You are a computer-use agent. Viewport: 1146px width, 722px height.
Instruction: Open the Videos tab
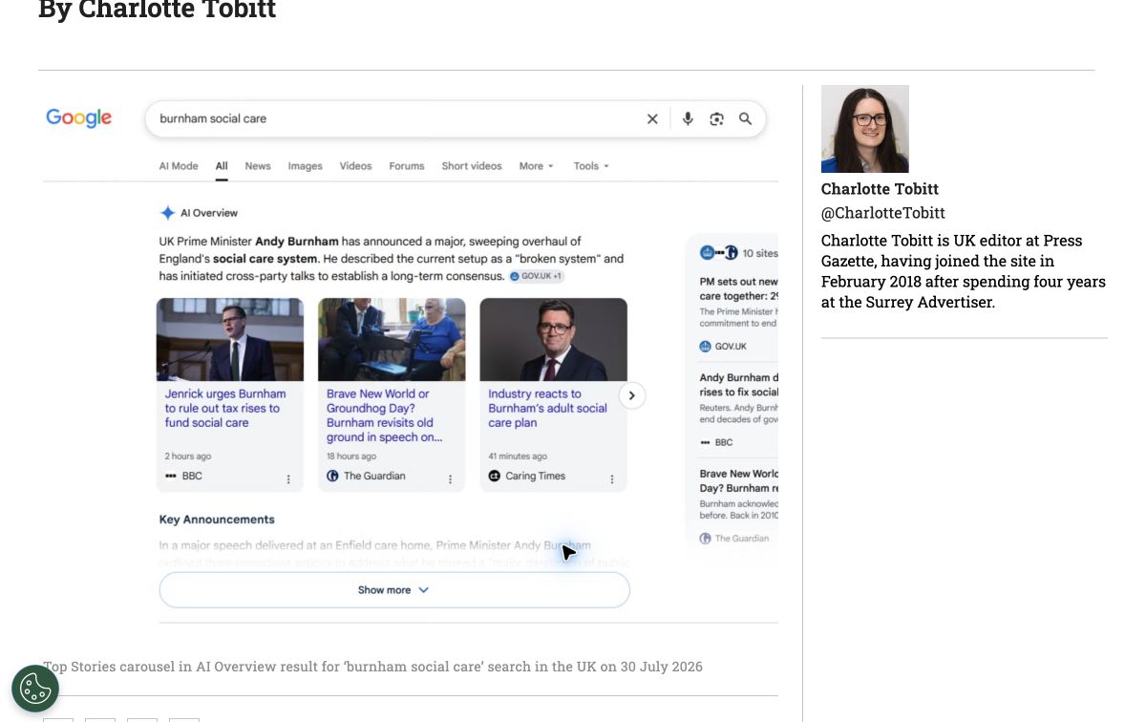[x=356, y=166]
